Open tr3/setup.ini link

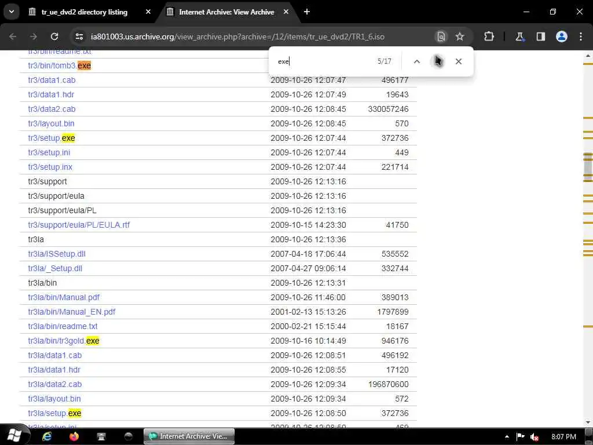pyautogui.click(x=49, y=152)
